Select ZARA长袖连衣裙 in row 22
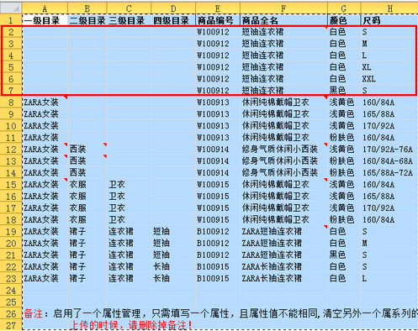The width and height of the screenshot is (418, 331). [x=283, y=267]
